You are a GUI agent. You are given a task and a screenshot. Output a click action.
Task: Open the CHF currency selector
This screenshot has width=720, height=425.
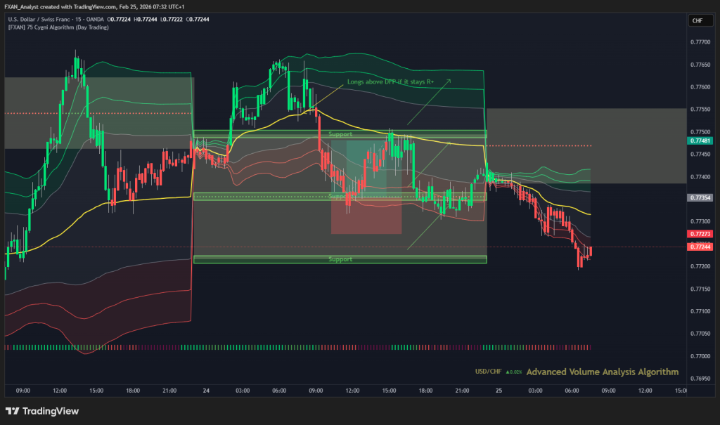pyautogui.click(x=697, y=21)
